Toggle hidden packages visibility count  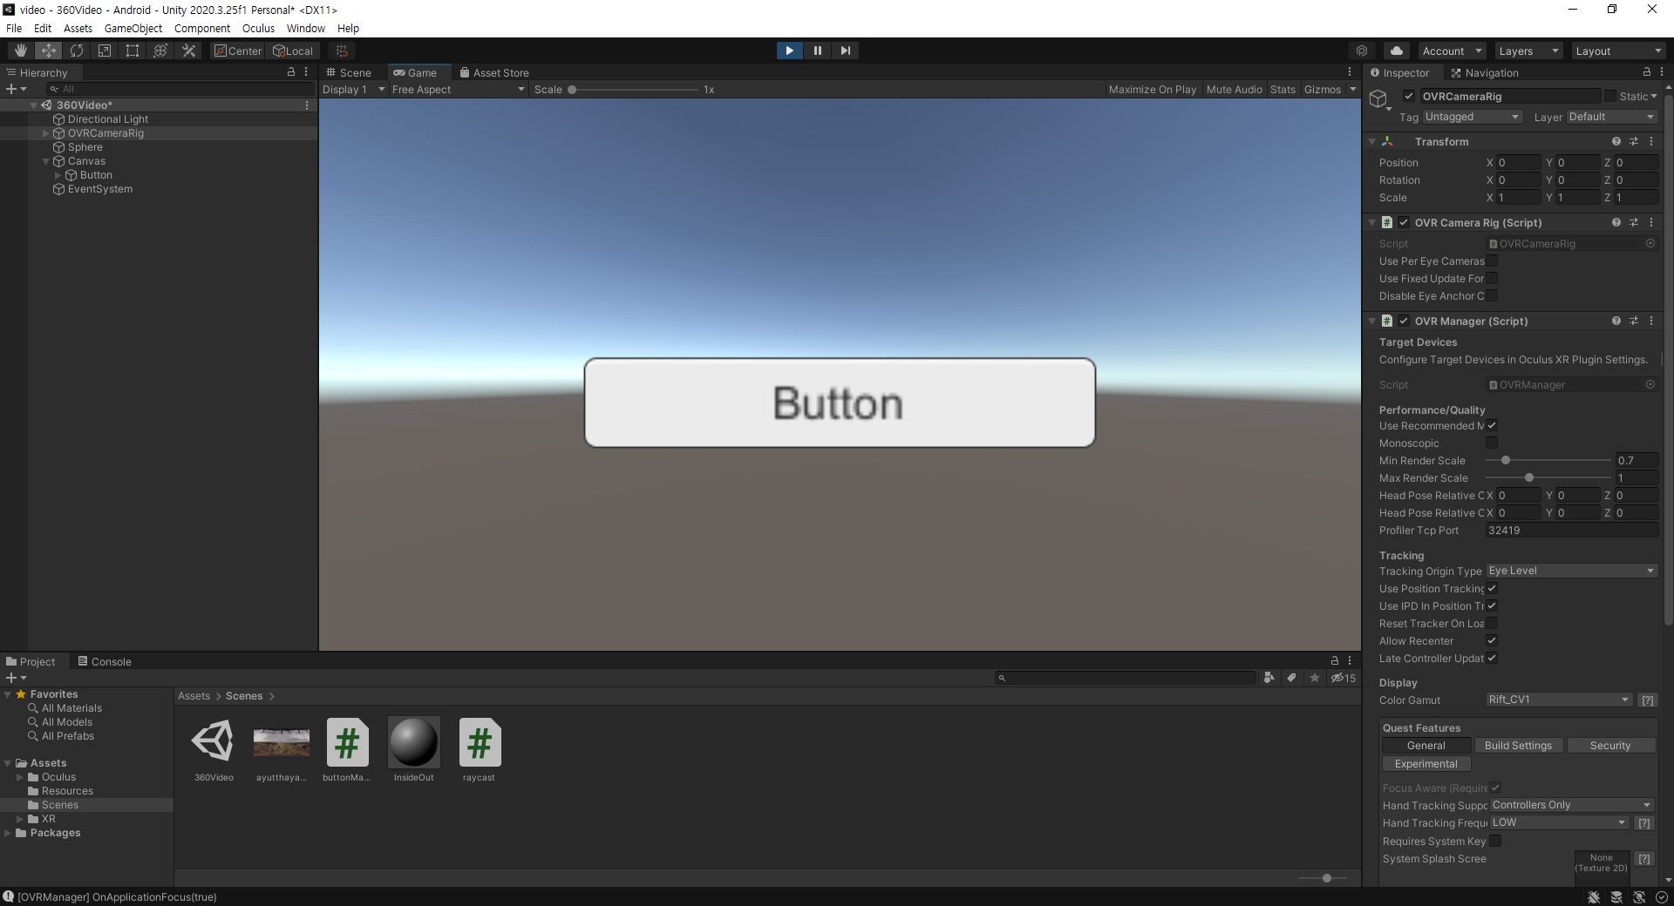pos(1344,678)
